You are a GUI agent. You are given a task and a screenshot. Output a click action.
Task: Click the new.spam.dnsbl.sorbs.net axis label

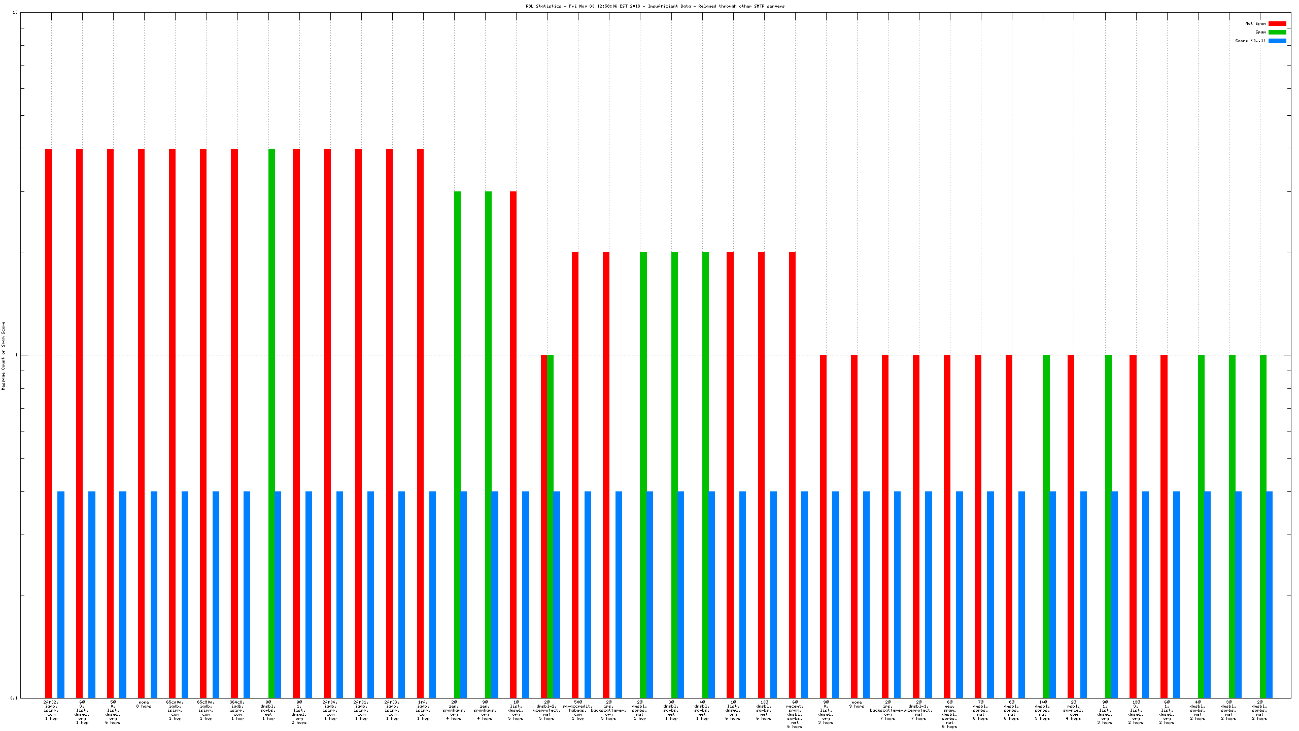949,714
